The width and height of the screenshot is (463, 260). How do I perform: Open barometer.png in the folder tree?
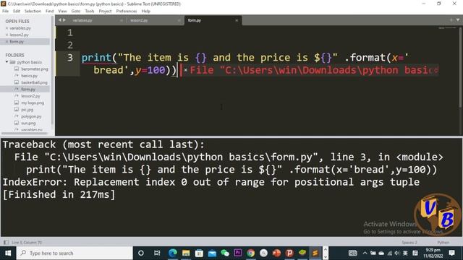click(35, 69)
